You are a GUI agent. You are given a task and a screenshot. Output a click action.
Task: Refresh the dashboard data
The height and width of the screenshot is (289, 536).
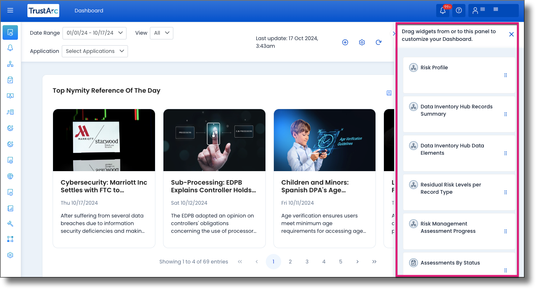tap(379, 42)
